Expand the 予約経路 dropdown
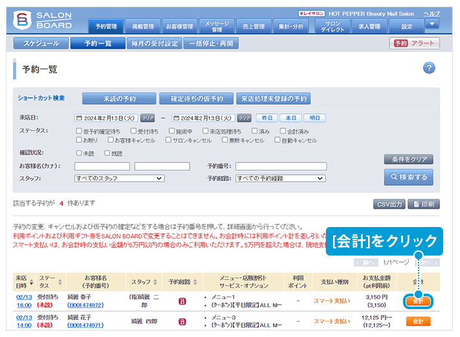The height and width of the screenshot is (337, 460). 280,178
